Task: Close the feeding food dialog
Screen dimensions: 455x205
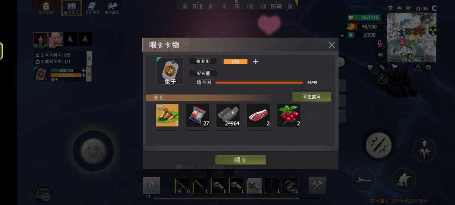Action: [331, 45]
